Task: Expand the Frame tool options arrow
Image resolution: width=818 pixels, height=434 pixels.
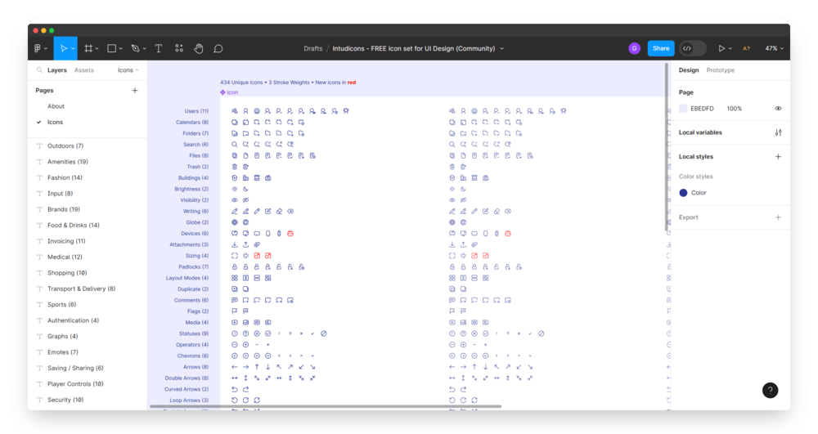Action: tap(97, 48)
